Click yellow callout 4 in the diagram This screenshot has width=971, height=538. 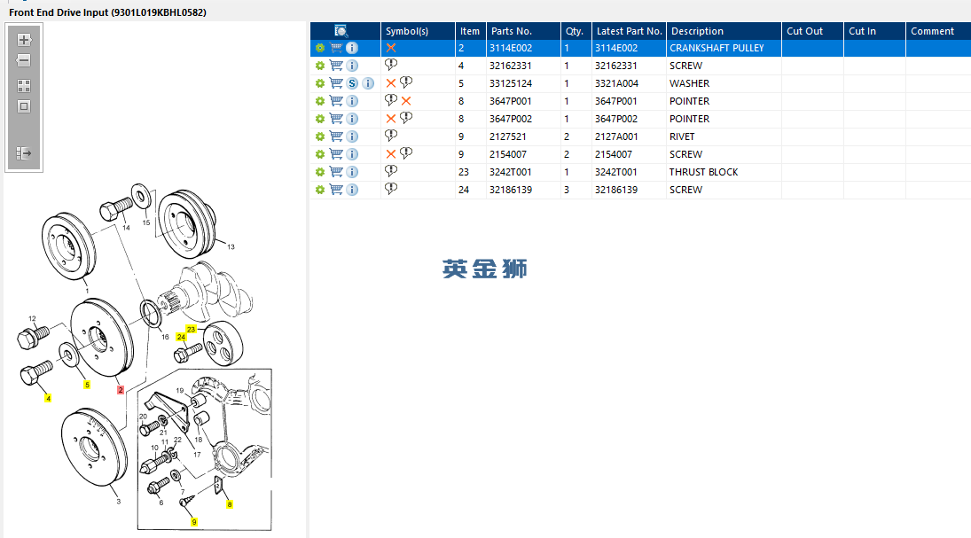[48, 398]
